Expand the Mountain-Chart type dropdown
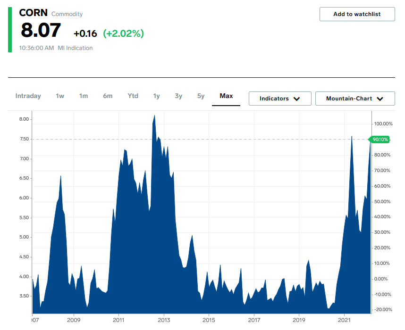Viewport: 405px width, 330px height. pos(354,99)
